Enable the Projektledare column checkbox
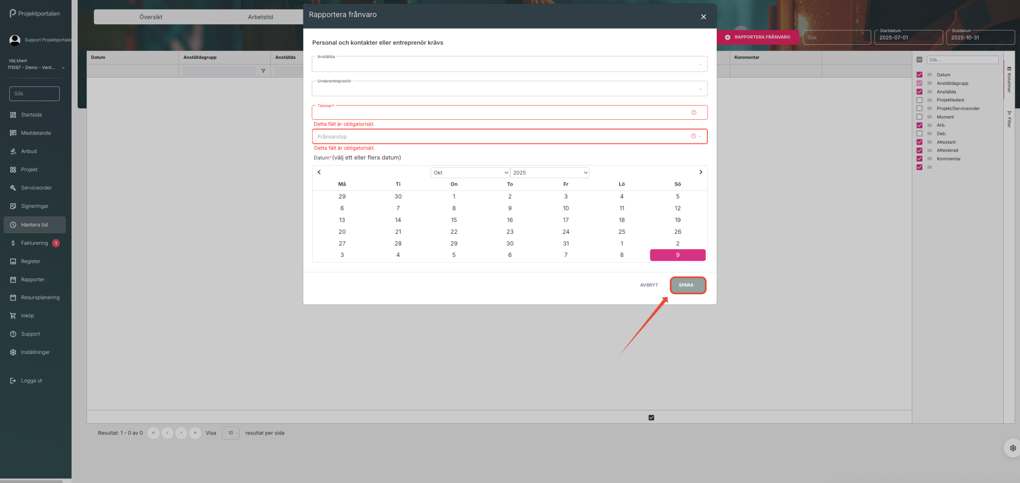This screenshot has height=483, width=1020. [919, 100]
